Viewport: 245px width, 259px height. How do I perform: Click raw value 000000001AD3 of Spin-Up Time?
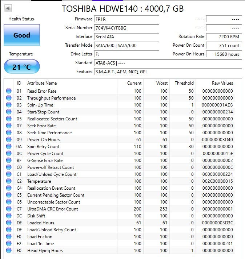coord(217,105)
